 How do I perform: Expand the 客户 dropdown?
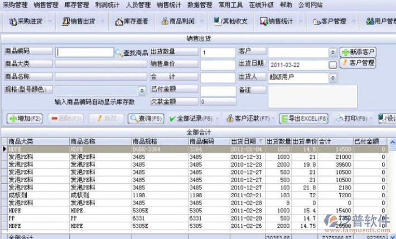(x=333, y=52)
